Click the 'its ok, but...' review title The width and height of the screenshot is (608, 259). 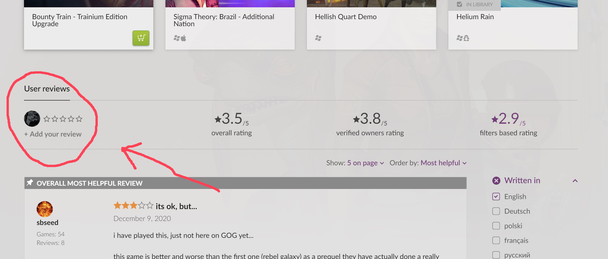point(176,206)
